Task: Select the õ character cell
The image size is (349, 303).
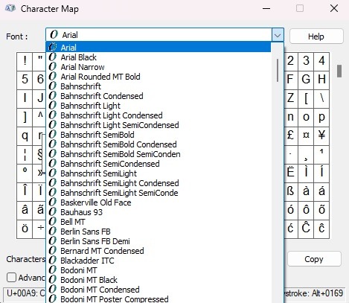Action: [x=321, y=210]
